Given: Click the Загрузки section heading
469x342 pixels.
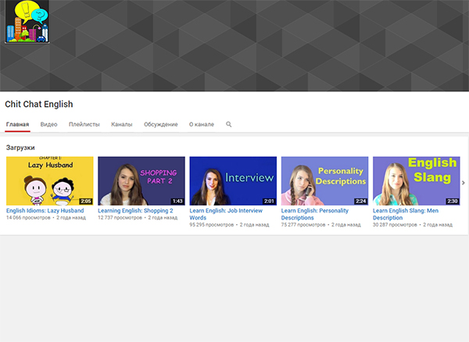Looking at the screenshot, I should 20,148.
